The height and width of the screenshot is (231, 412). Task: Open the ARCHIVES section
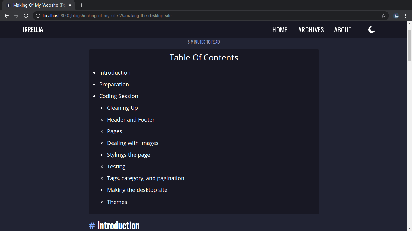click(311, 30)
